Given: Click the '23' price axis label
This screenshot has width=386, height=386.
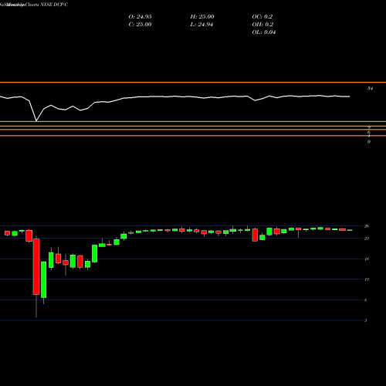Looking at the screenshot, I should tap(367, 239).
